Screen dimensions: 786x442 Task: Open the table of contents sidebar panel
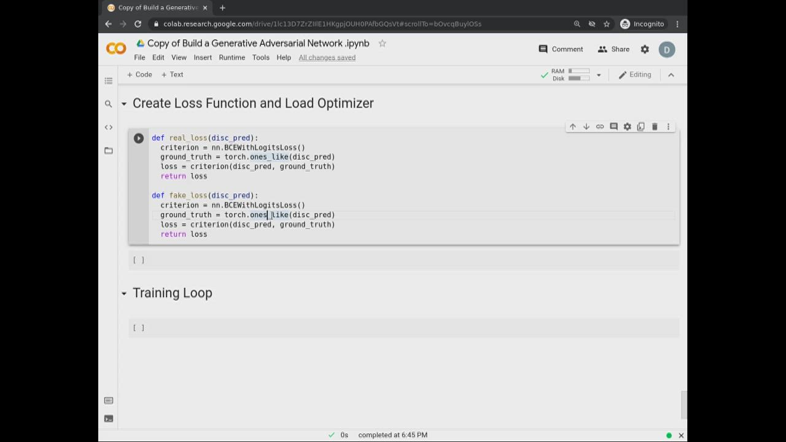tap(109, 80)
